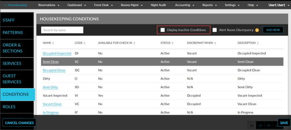
Task: Switch to the Roles tab
Action: click(17, 107)
